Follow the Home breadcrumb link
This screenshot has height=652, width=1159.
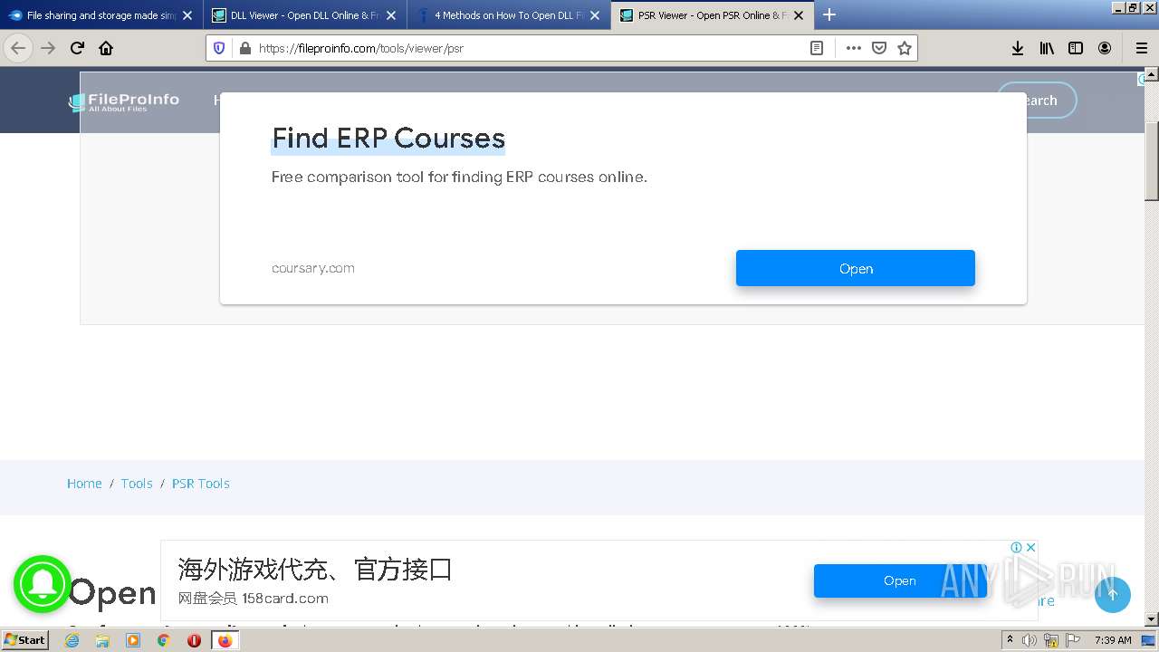tap(84, 484)
